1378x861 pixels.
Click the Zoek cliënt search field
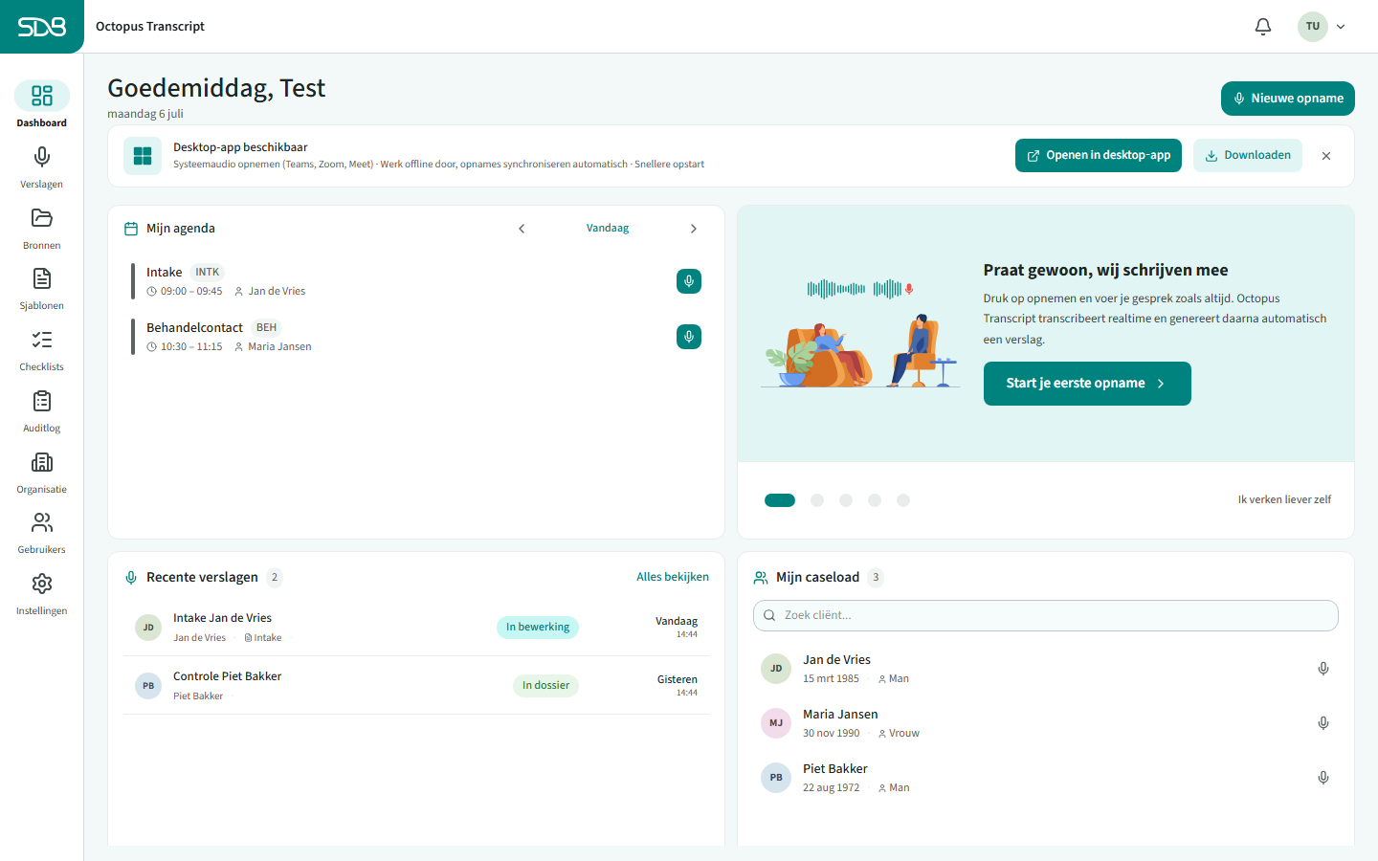tap(1046, 615)
